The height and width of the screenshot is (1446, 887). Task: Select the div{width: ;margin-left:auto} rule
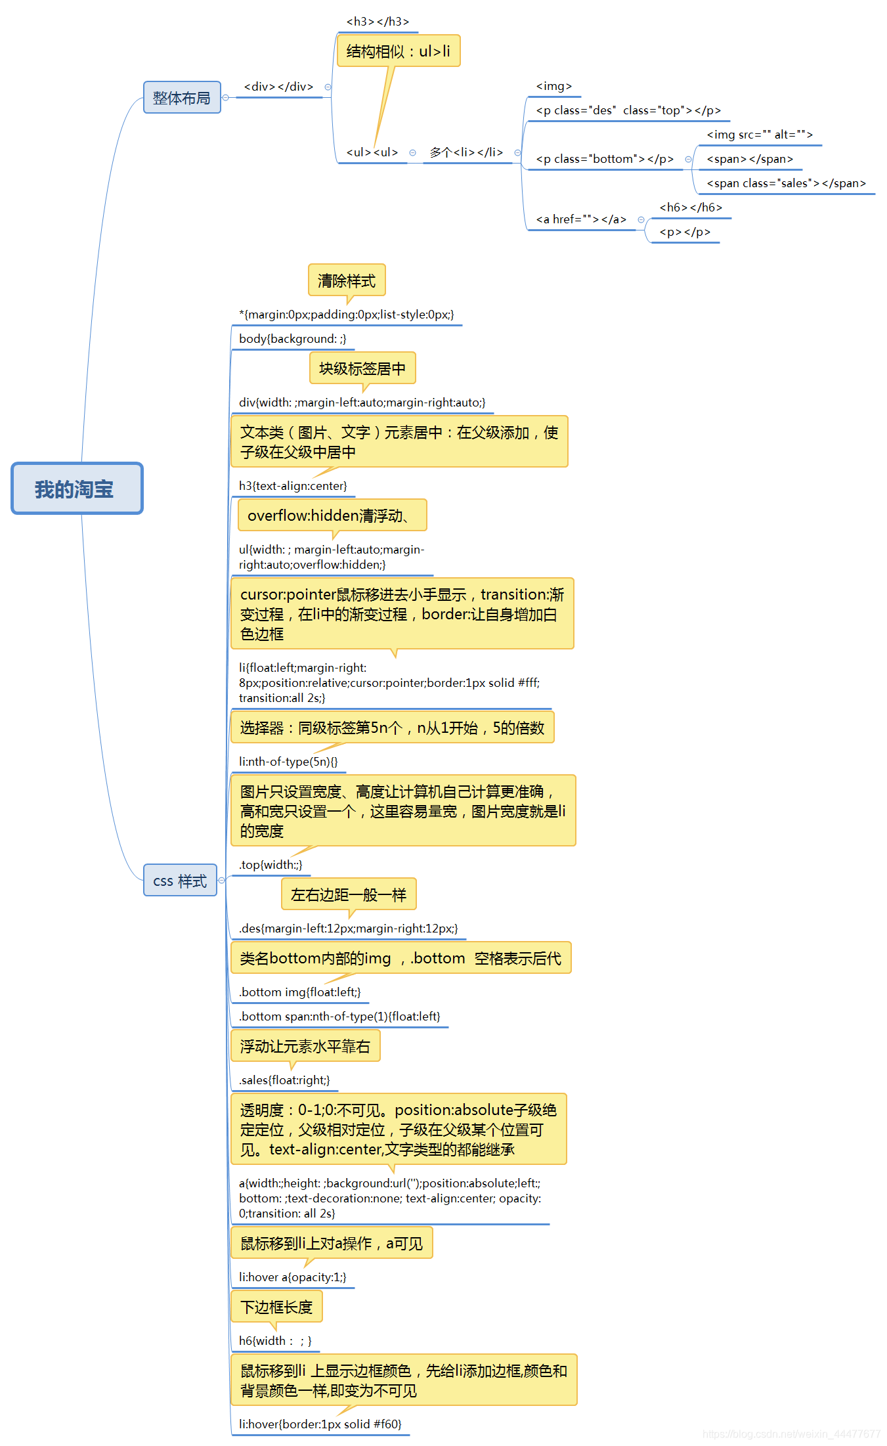pyautogui.click(x=362, y=403)
